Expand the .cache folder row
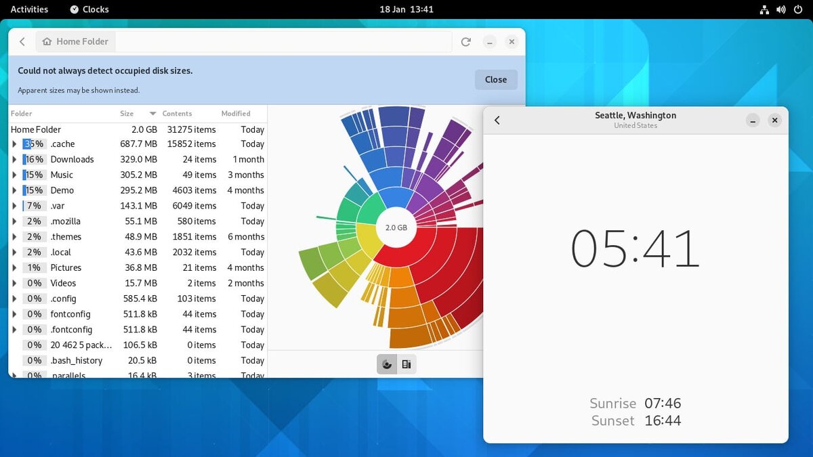Viewport: 813px width, 457px height. [14, 144]
